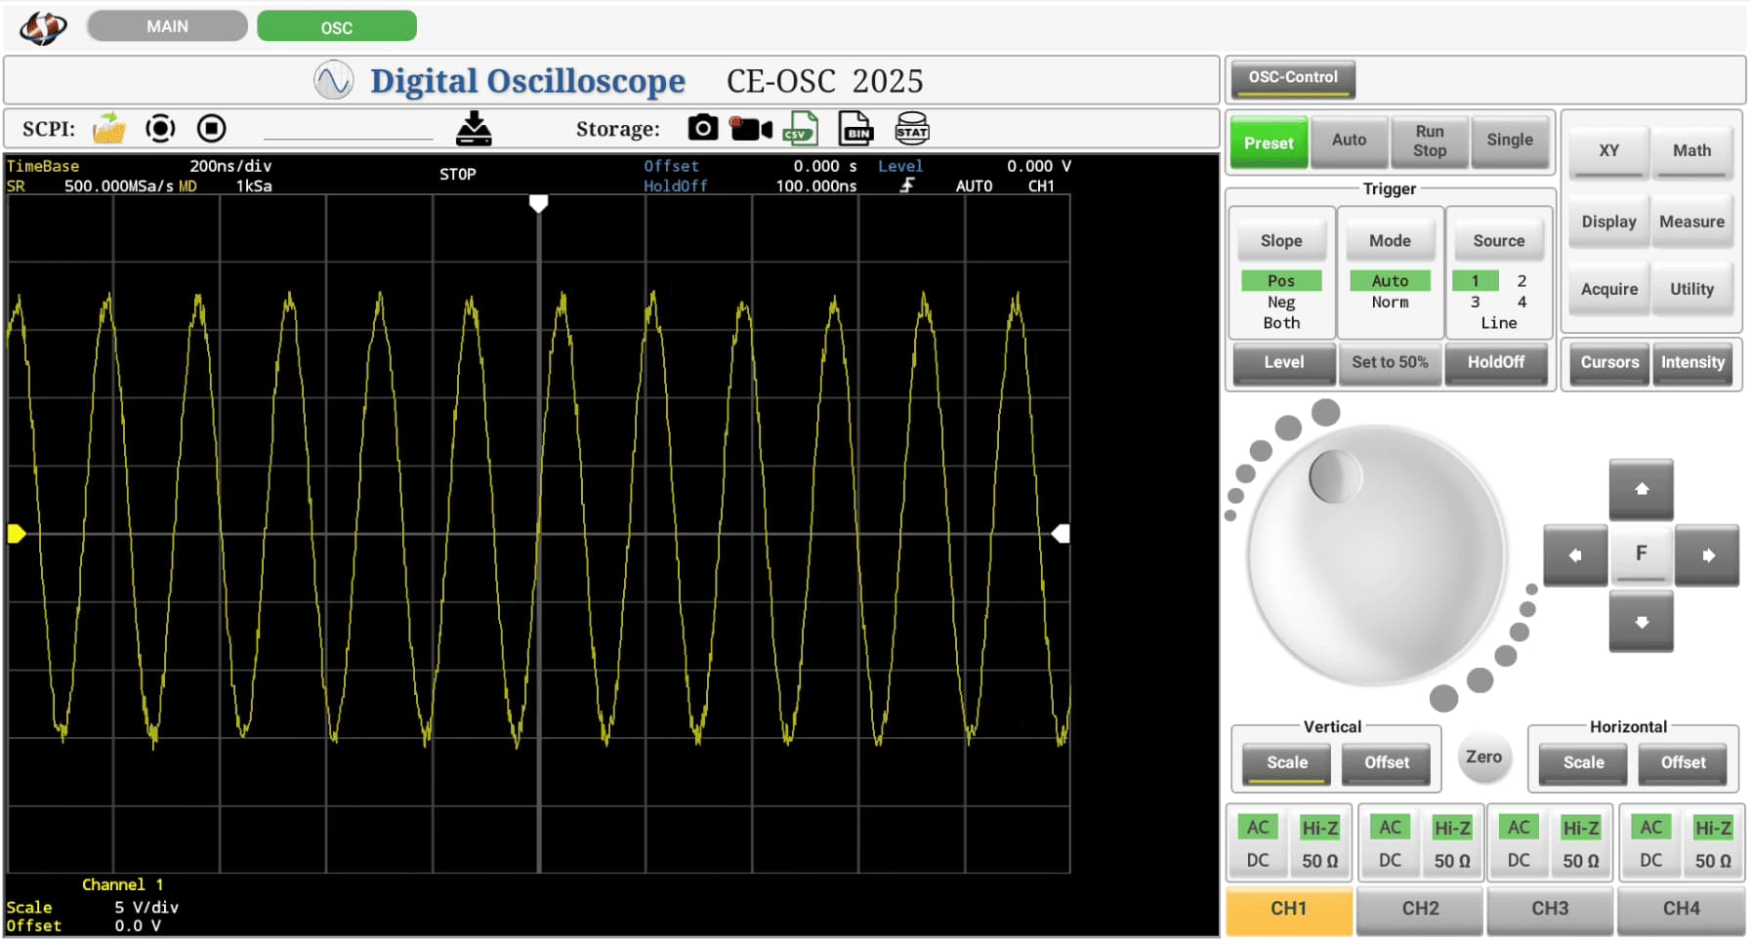Select the trigger position marker at top
Viewport: 1750px width, 941px height.
538,203
